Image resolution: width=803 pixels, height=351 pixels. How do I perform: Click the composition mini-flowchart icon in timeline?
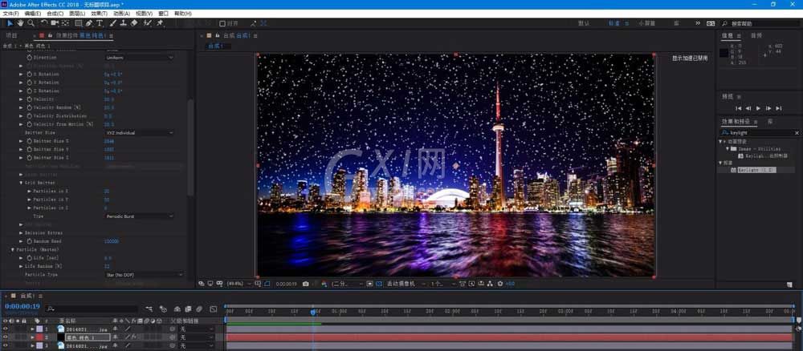click(149, 309)
